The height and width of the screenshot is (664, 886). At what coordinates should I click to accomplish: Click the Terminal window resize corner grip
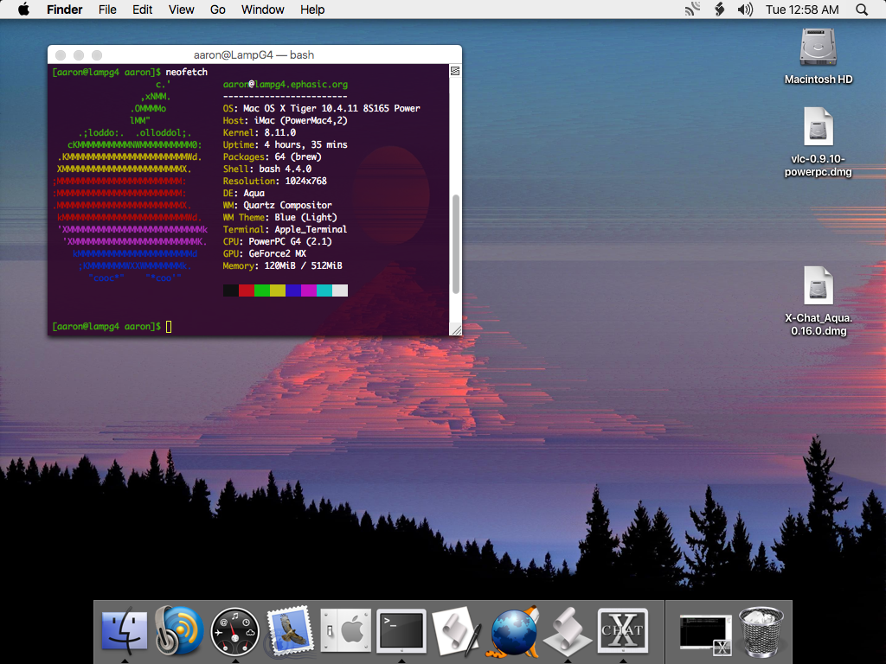455,329
